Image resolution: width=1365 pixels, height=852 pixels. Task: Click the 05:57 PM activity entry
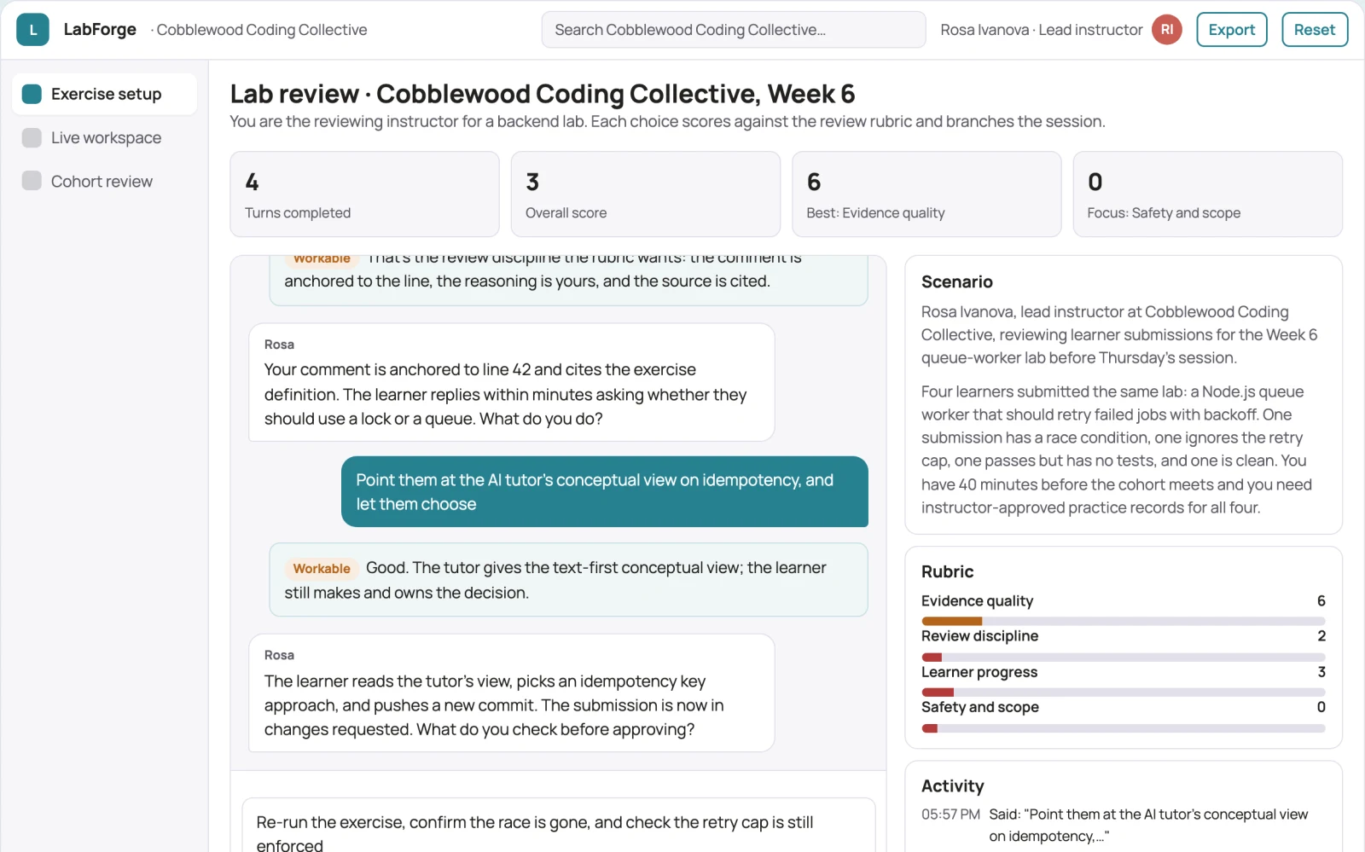[1124, 825]
